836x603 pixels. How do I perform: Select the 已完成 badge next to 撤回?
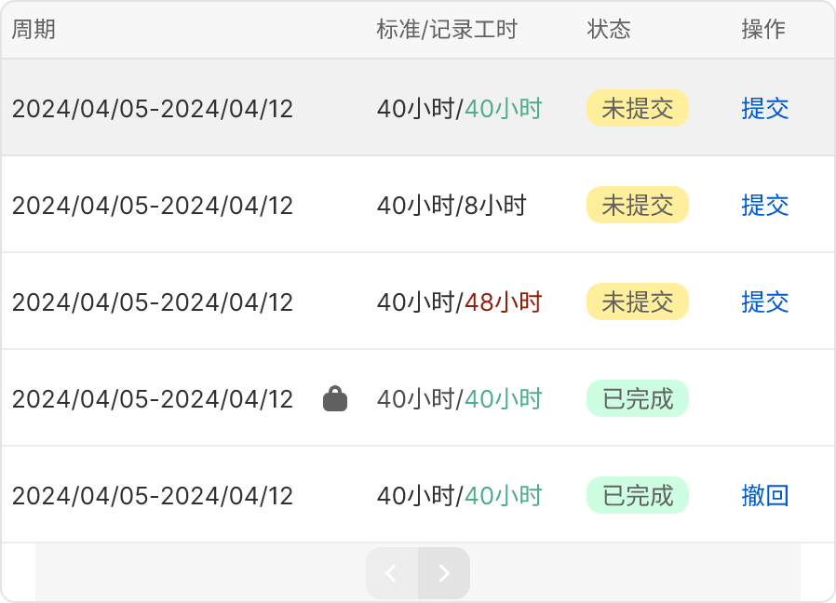tap(637, 496)
